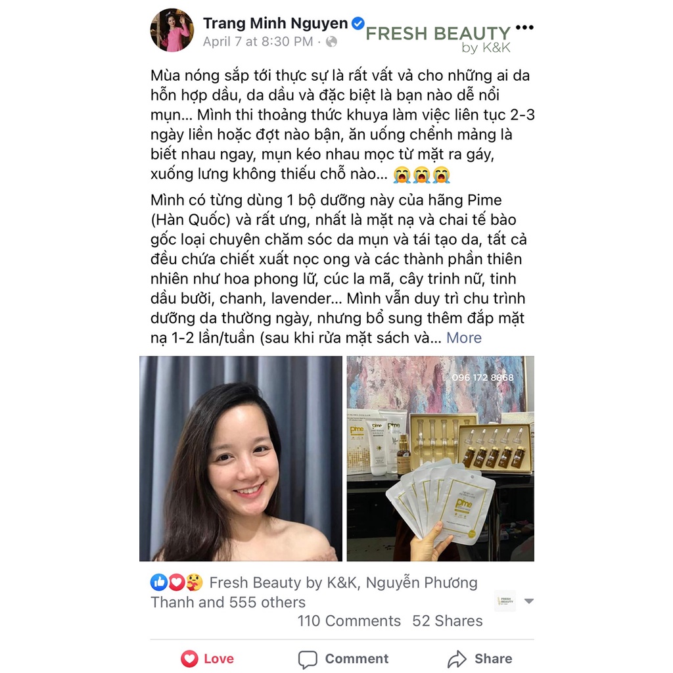
Task: Toggle the Love reaction button
Action: coord(207,659)
